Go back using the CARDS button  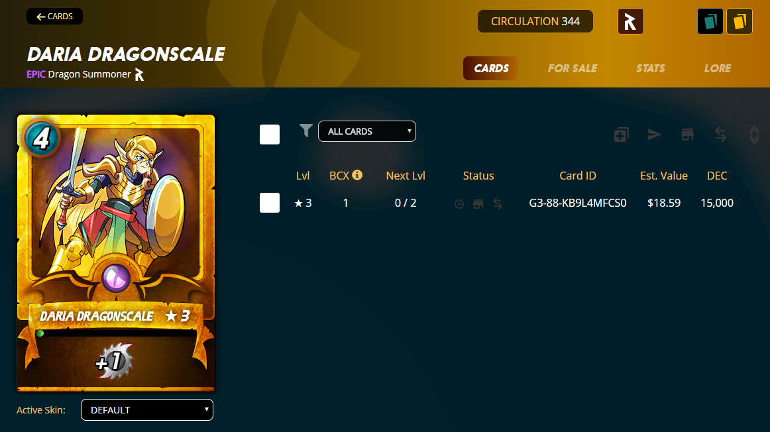(x=54, y=16)
